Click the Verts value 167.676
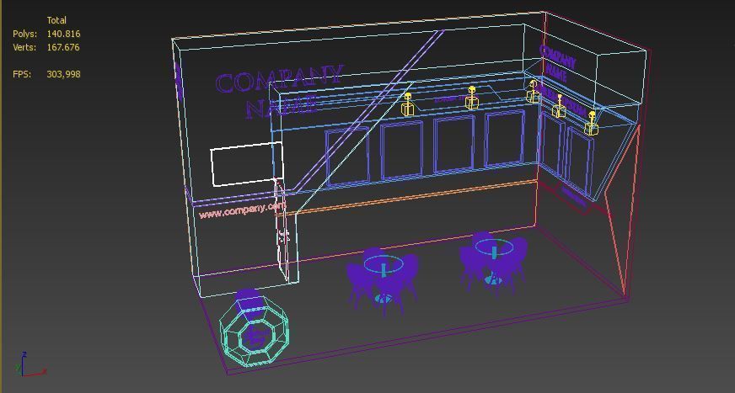This screenshot has height=393, width=735. click(x=63, y=47)
